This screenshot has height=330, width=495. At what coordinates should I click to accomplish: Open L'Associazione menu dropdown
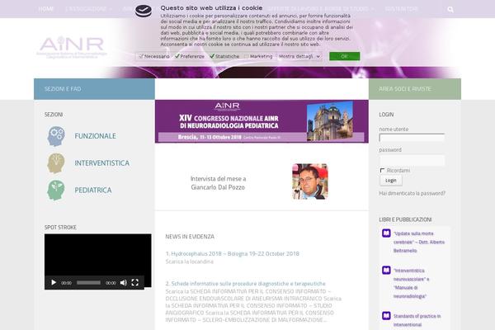pos(88,9)
